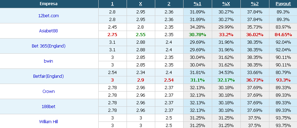Sort by the %1 column header

coord(197,4)
